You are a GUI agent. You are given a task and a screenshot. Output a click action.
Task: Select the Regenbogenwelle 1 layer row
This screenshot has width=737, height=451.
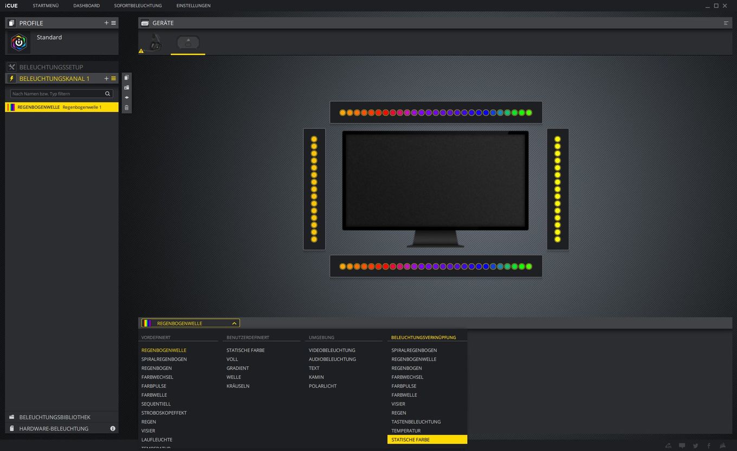[x=62, y=107]
